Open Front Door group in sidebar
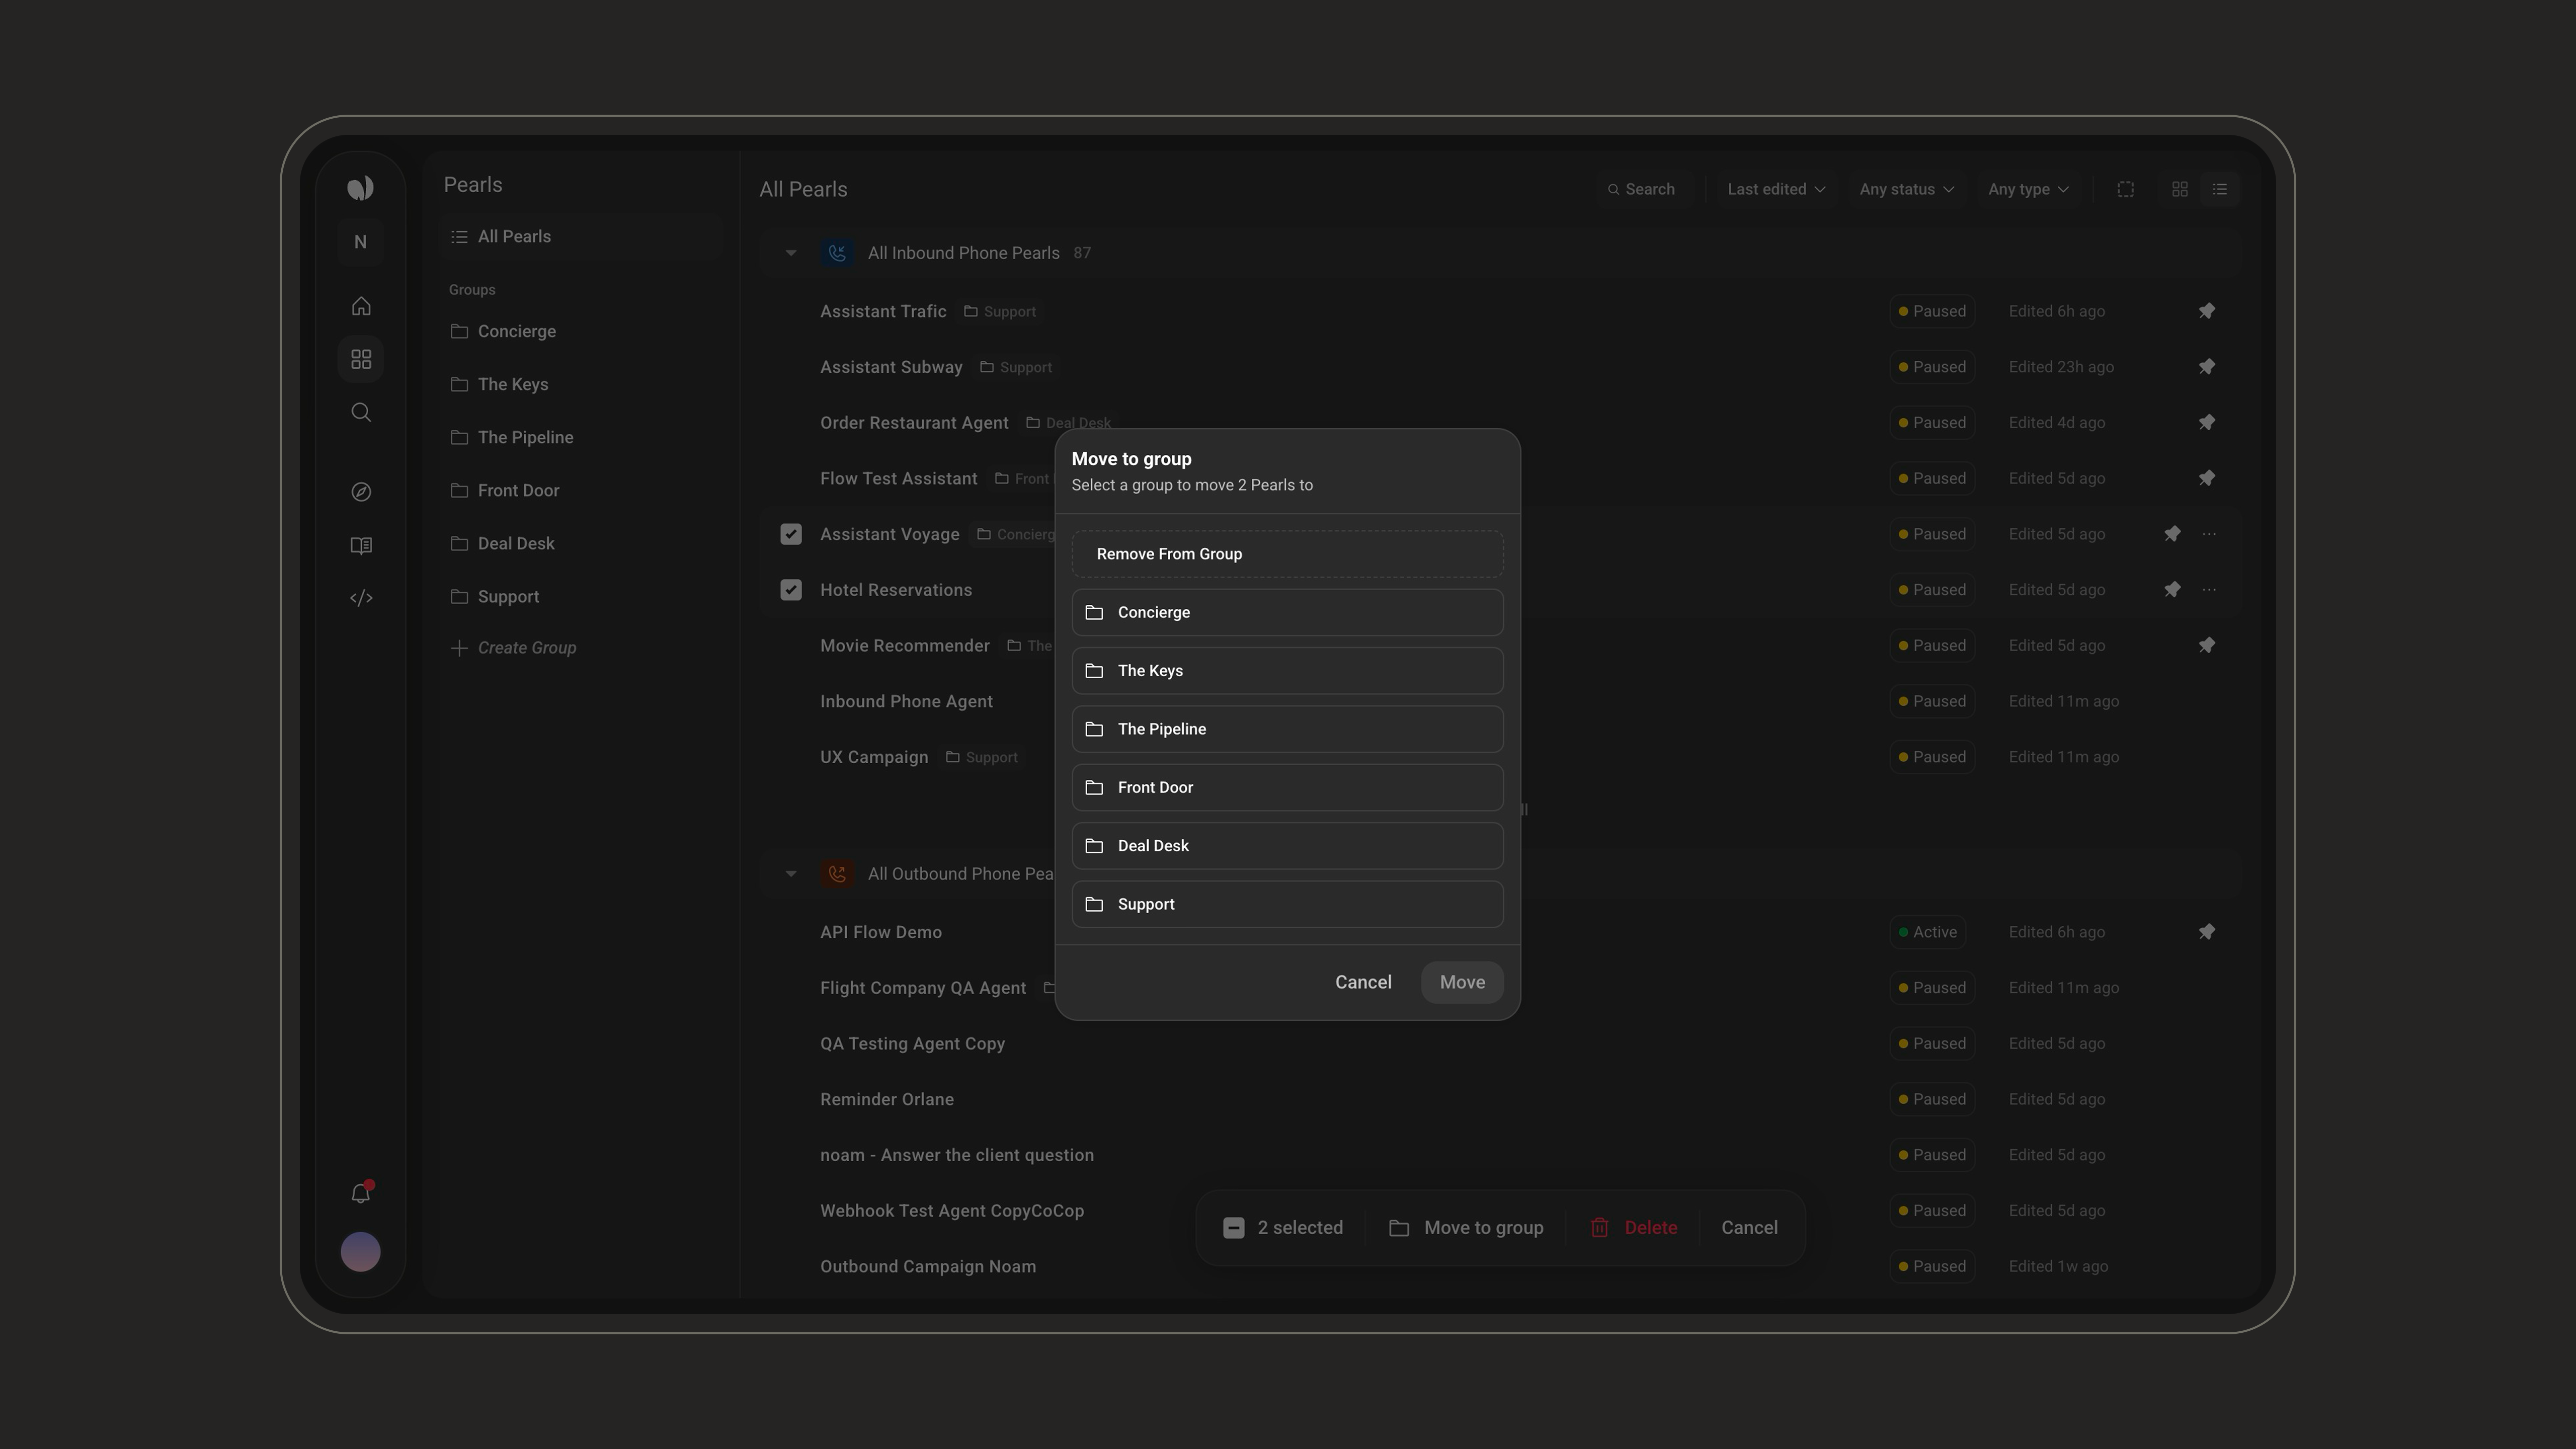 point(581,490)
